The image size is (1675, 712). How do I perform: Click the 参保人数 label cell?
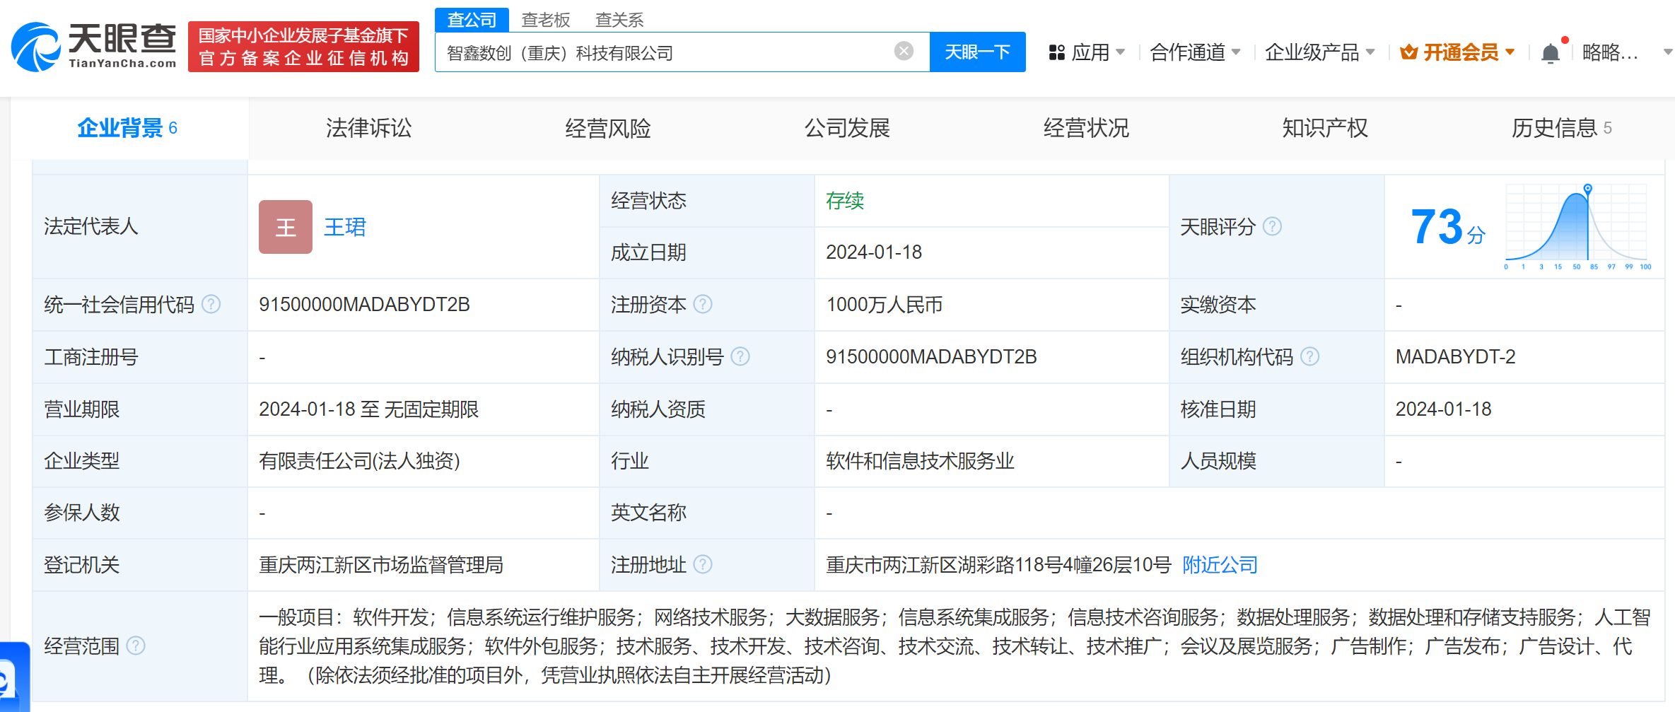click(140, 513)
